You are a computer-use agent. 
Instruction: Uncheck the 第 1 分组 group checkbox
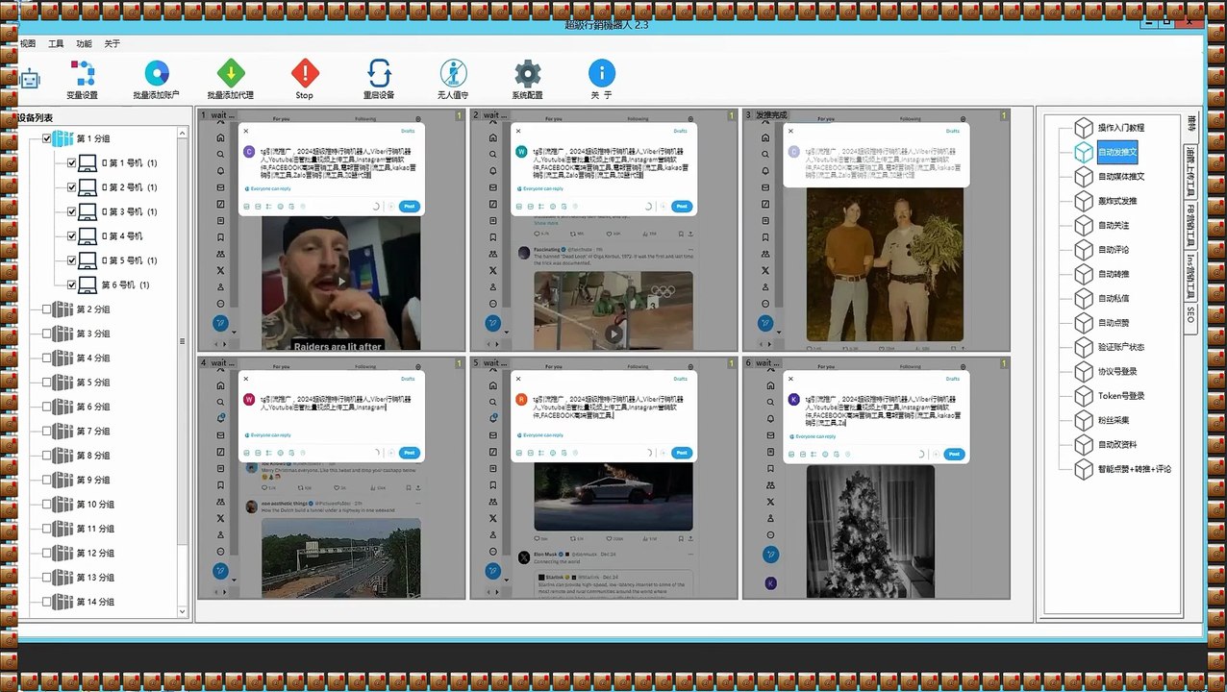(x=47, y=138)
